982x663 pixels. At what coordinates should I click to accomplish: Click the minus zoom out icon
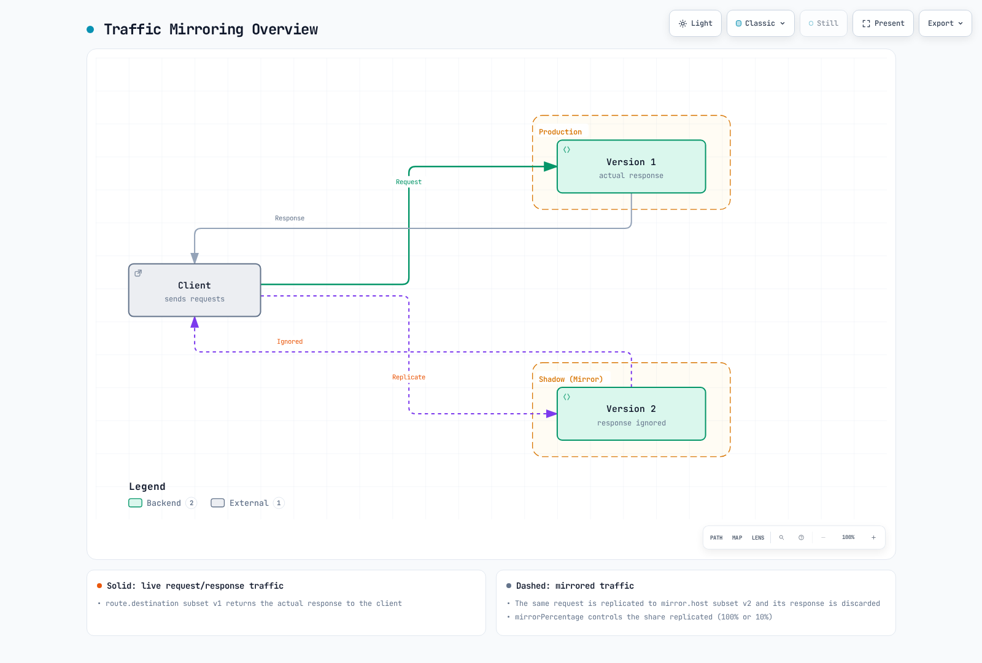click(x=823, y=538)
